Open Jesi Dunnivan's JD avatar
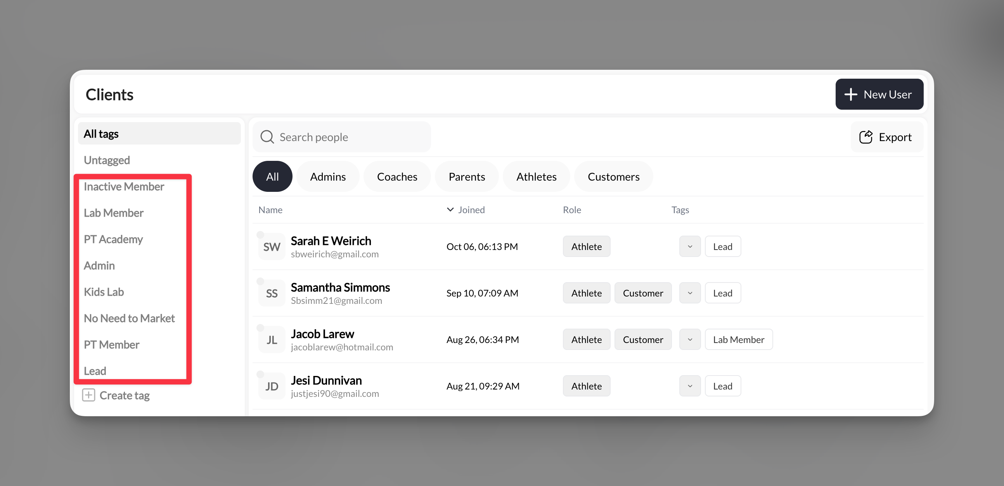 (x=271, y=386)
